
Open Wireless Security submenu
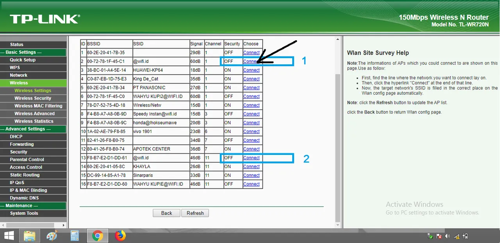pos(33,98)
